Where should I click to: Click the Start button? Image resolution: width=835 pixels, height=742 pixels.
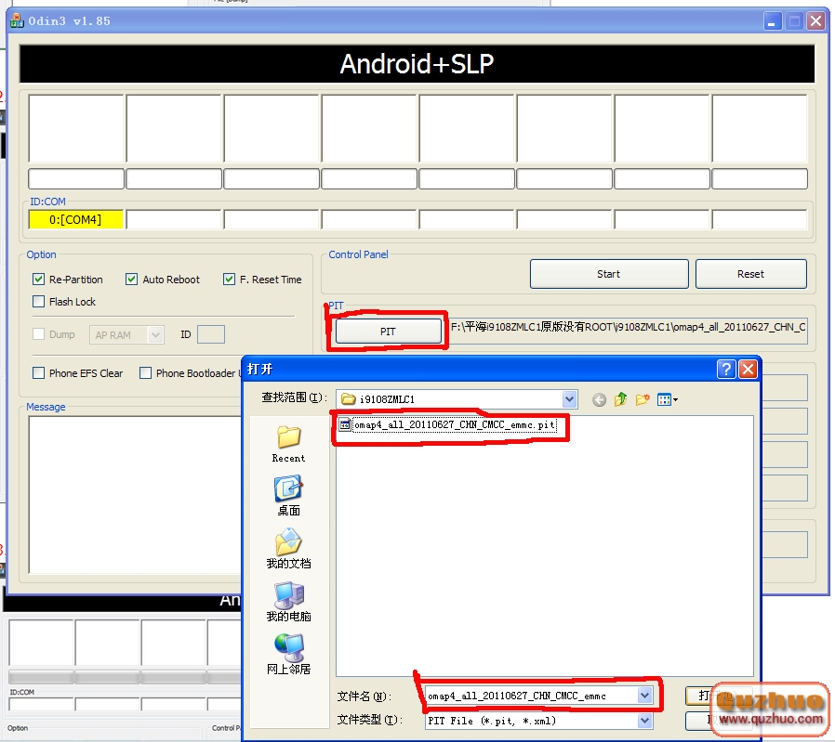pos(609,274)
